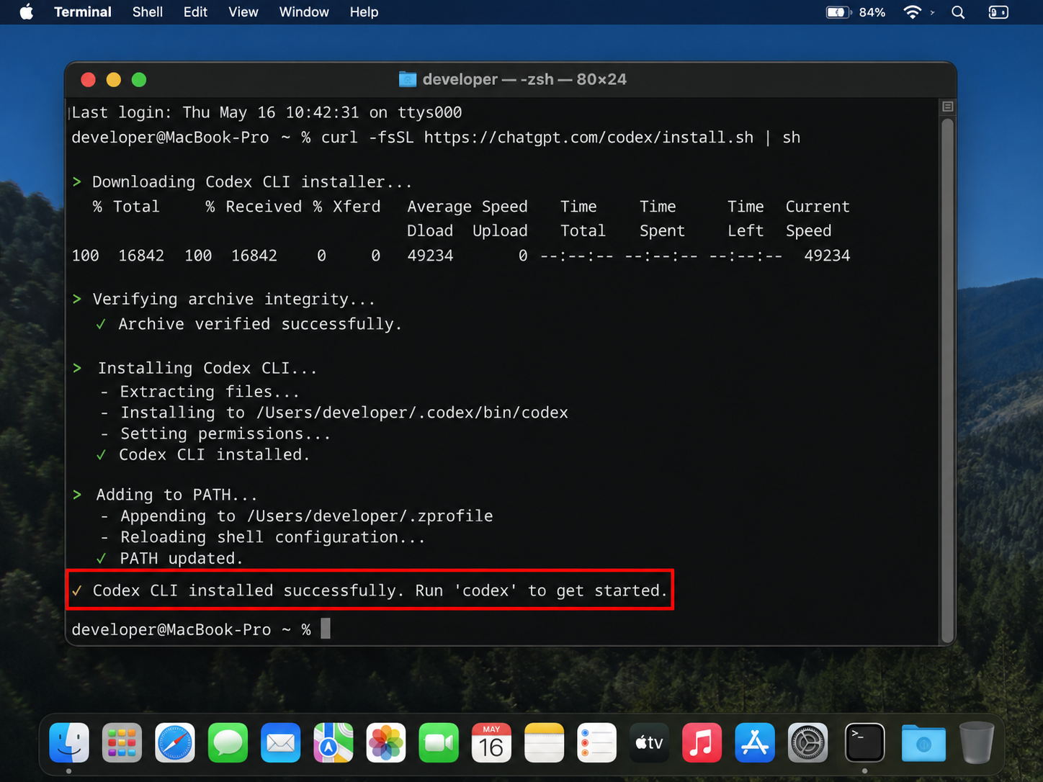Switch to Terminal in the Dock
The width and height of the screenshot is (1043, 782).
tap(864, 742)
